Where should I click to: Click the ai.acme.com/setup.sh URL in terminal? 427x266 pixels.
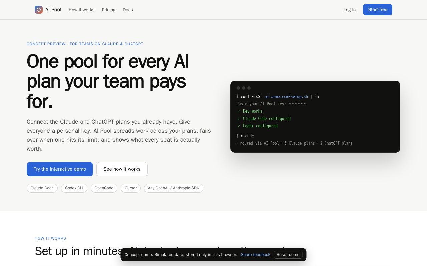(286, 97)
